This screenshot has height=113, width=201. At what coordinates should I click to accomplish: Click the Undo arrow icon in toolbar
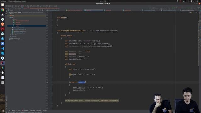point(193,8)
